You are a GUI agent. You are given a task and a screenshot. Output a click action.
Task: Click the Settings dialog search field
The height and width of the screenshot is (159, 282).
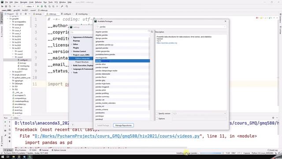(x=82, y=32)
